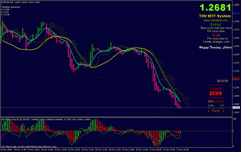Open the www.cobraforex.com link text
The width and height of the screenshot is (241, 152).
tap(216, 20)
